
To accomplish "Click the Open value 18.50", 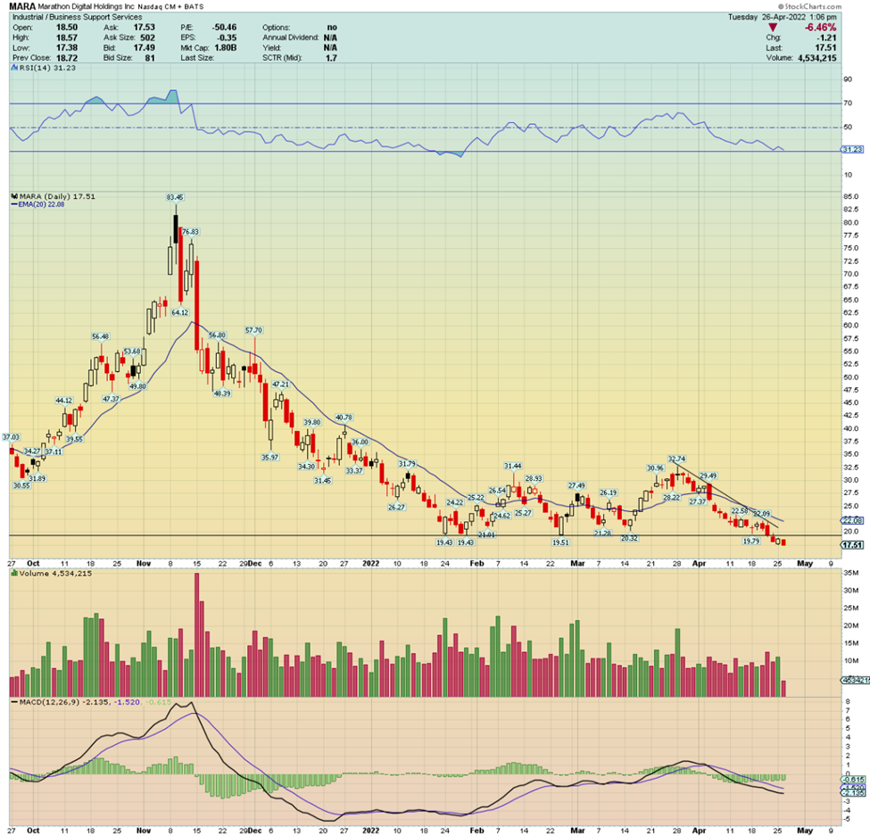I will [67, 27].
